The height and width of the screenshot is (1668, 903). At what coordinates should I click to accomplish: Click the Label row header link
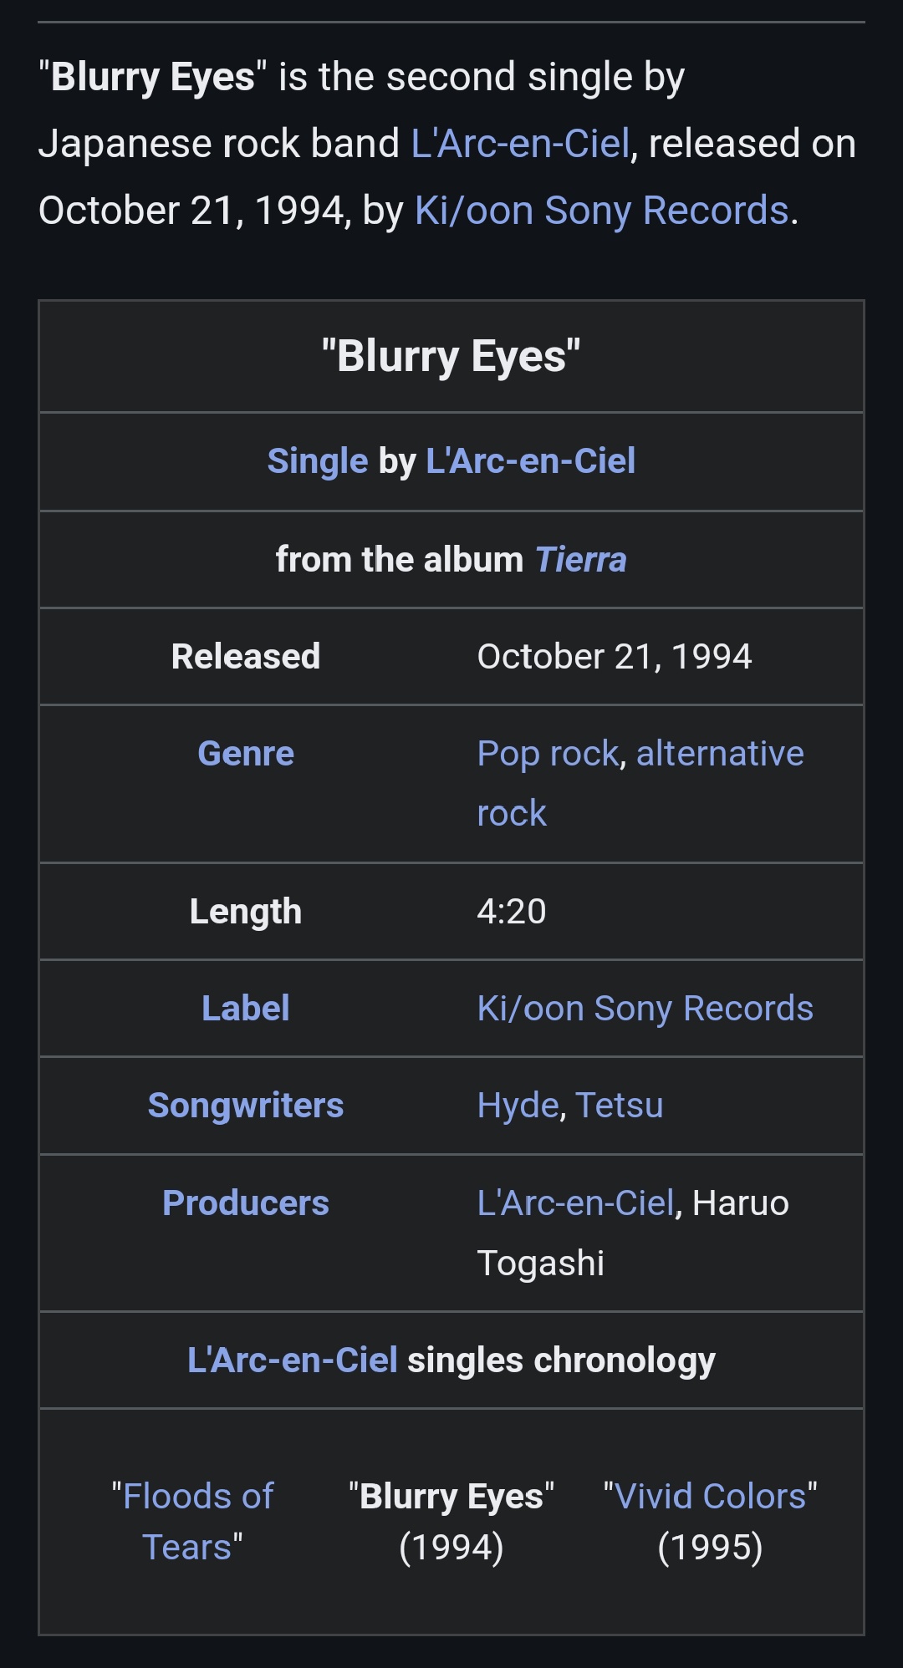[246, 1009]
